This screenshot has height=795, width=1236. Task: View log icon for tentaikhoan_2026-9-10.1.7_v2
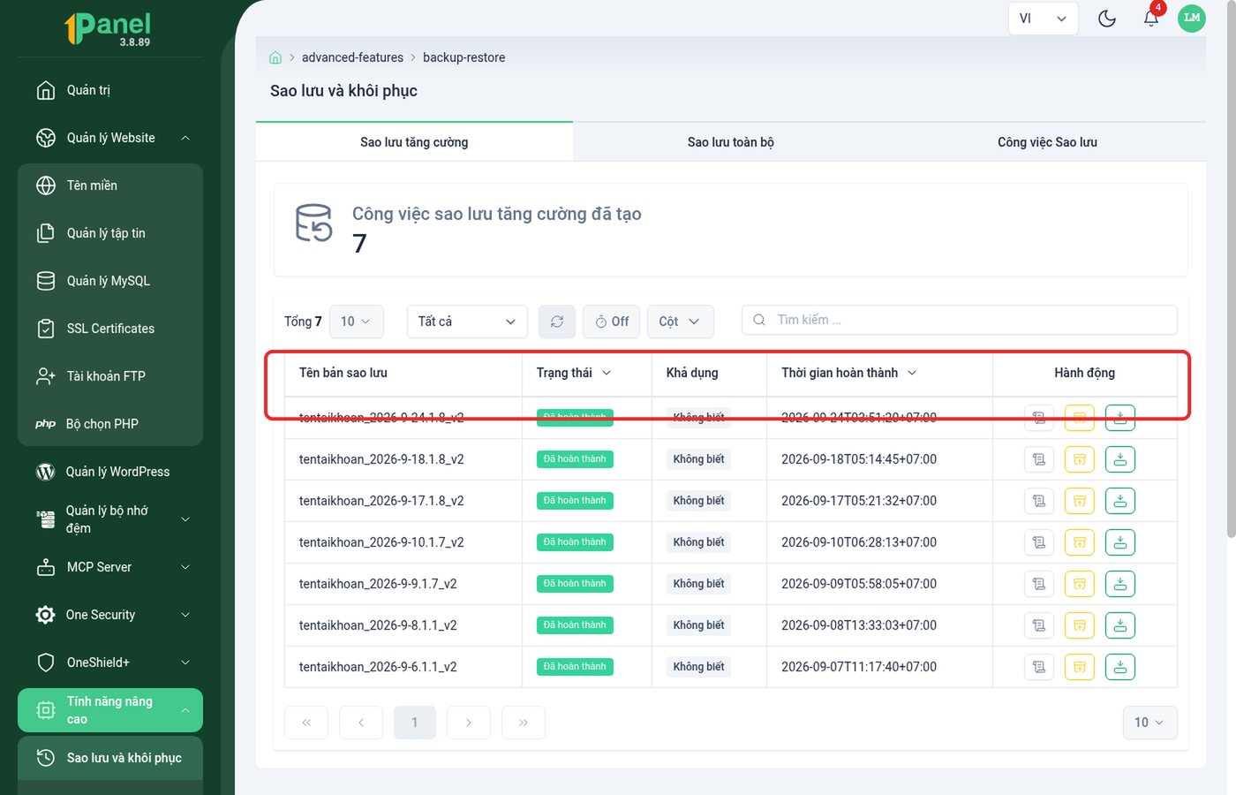(x=1039, y=542)
